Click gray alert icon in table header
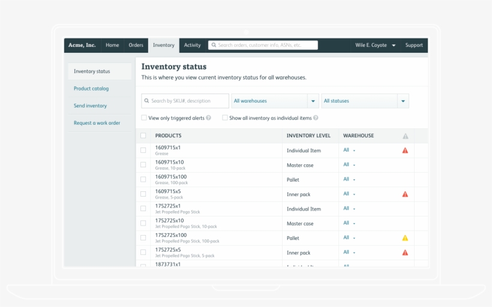 [406, 136]
